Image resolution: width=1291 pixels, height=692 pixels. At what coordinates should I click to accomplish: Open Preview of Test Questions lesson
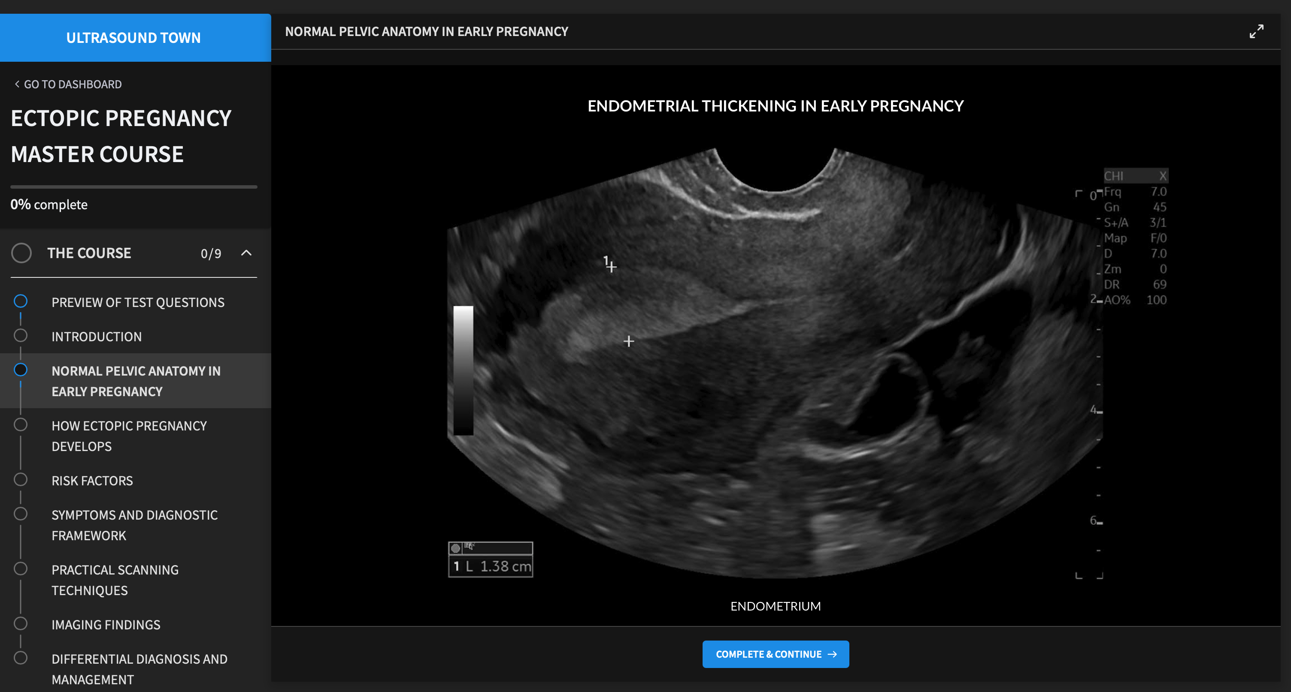click(138, 302)
